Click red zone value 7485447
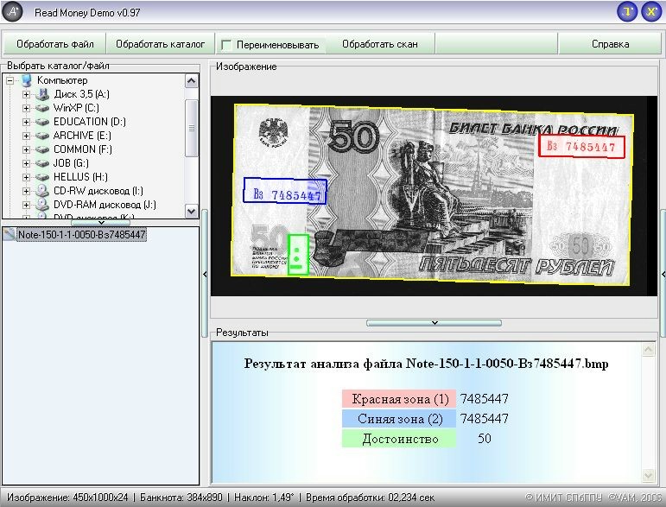The width and height of the screenshot is (666, 507). pos(485,399)
